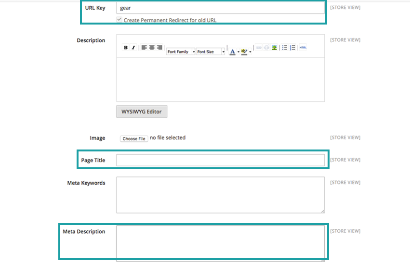Click the insert link icon
The width and height of the screenshot is (410, 262).
[x=259, y=48]
